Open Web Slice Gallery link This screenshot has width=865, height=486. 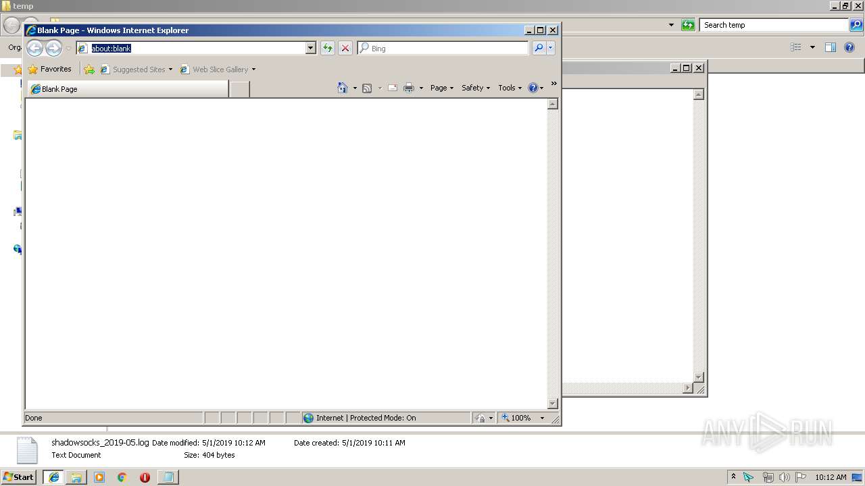(x=214, y=69)
